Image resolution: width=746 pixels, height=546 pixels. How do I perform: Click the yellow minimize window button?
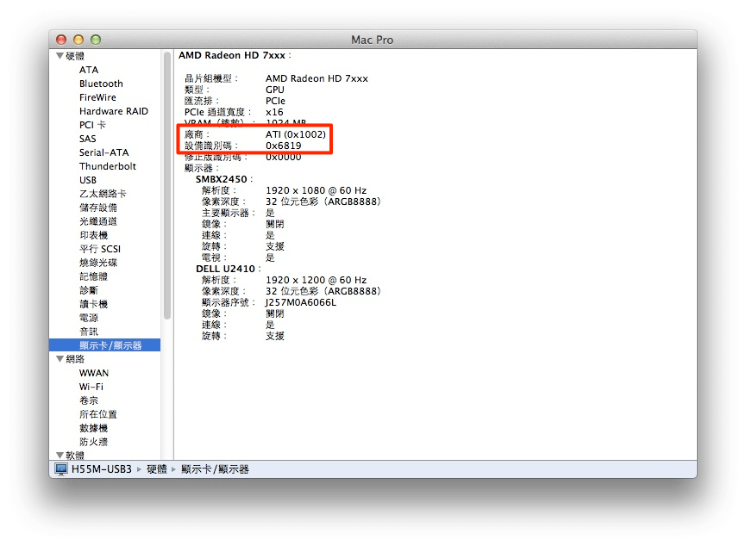[x=78, y=40]
